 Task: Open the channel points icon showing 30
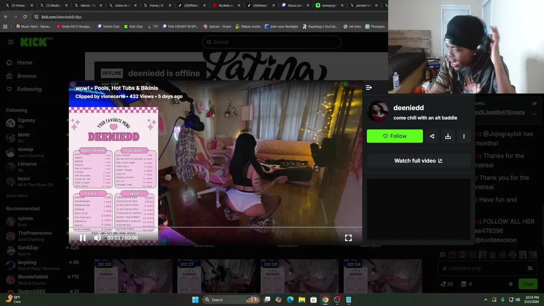tap(447, 284)
